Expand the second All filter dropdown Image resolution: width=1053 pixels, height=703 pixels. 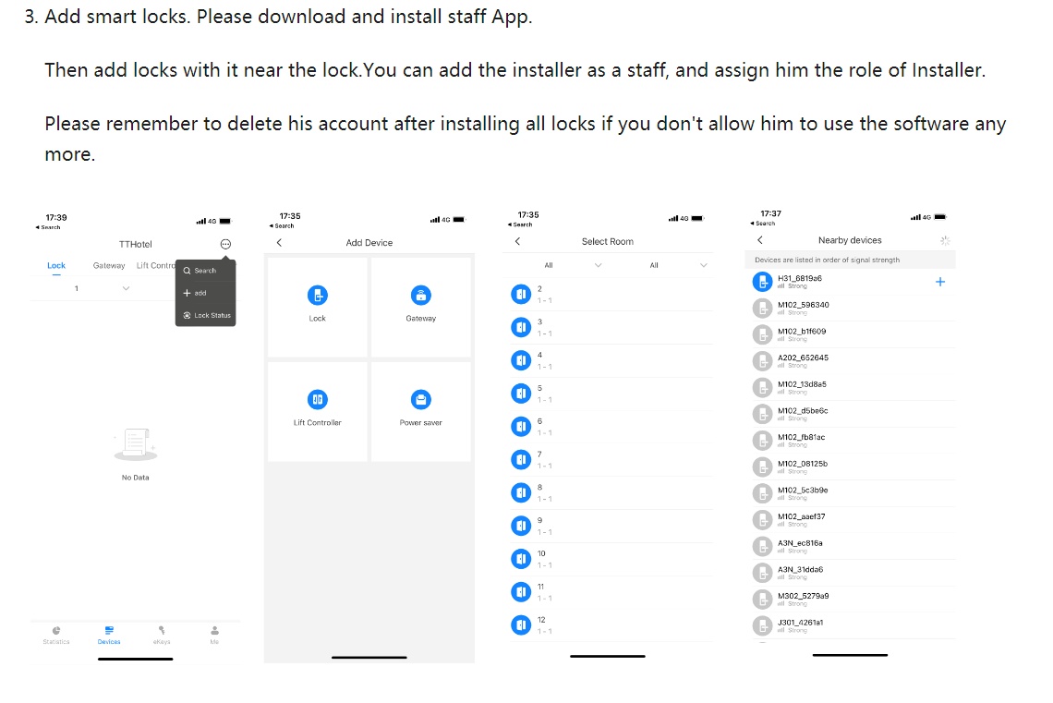[x=703, y=266]
